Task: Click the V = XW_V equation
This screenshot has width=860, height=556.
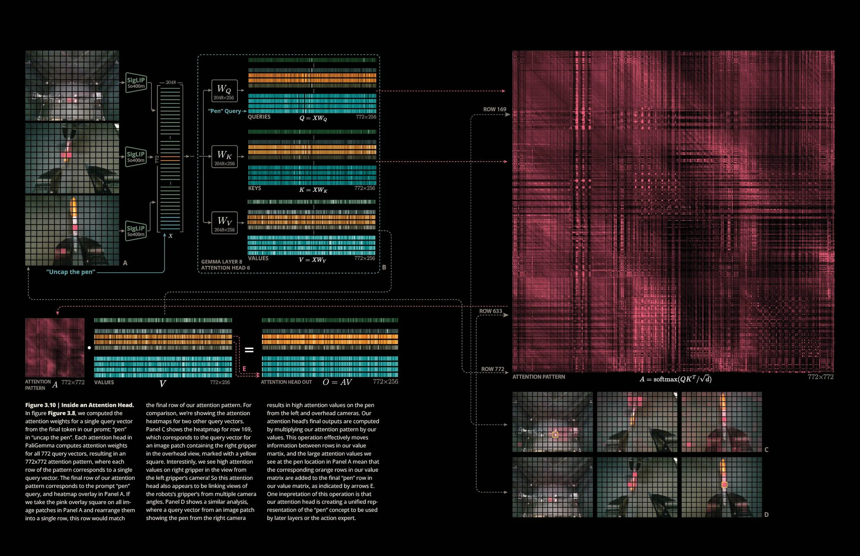Action: pyautogui.click(x=312, y=260)
